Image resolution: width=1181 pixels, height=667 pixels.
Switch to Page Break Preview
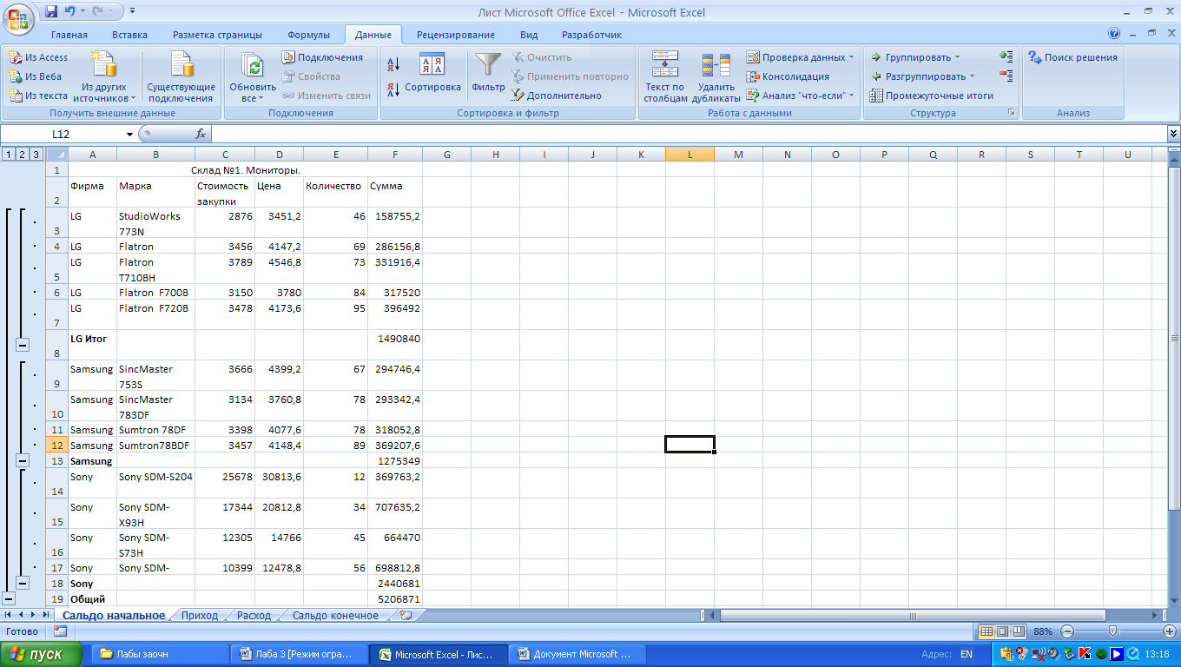coord(1018,631)
